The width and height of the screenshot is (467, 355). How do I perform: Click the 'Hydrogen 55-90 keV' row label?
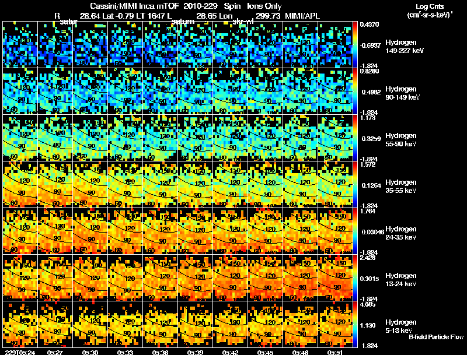[400, 140]
